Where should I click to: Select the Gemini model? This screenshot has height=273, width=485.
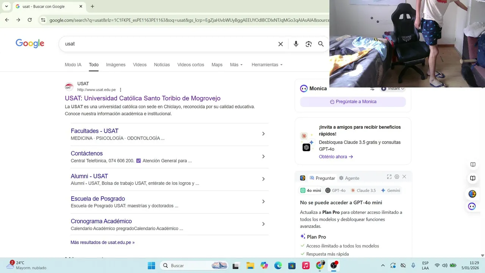coord(390,190)
